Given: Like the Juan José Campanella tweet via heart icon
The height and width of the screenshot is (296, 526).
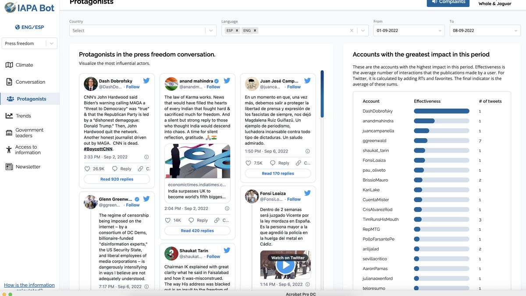Looking at the screenshot, I should point(249,163).
